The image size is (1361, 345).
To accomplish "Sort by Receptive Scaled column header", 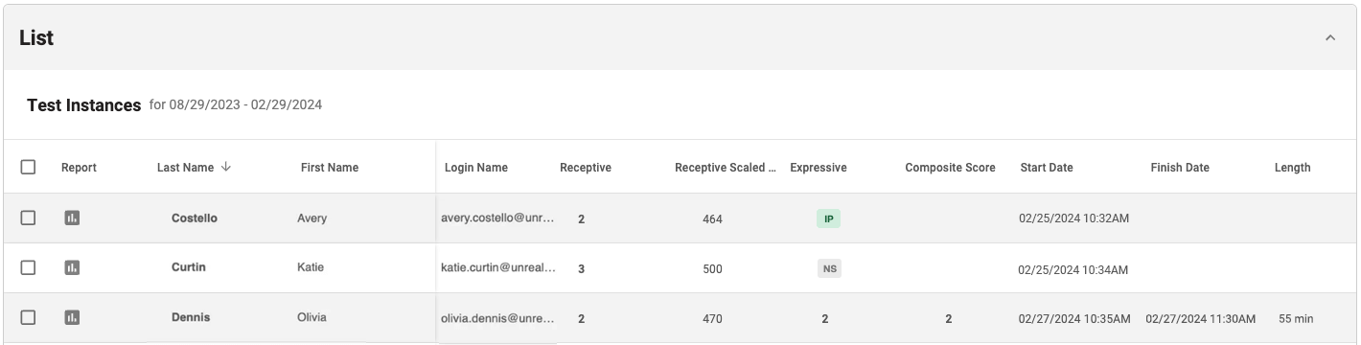I will (726, 168).
